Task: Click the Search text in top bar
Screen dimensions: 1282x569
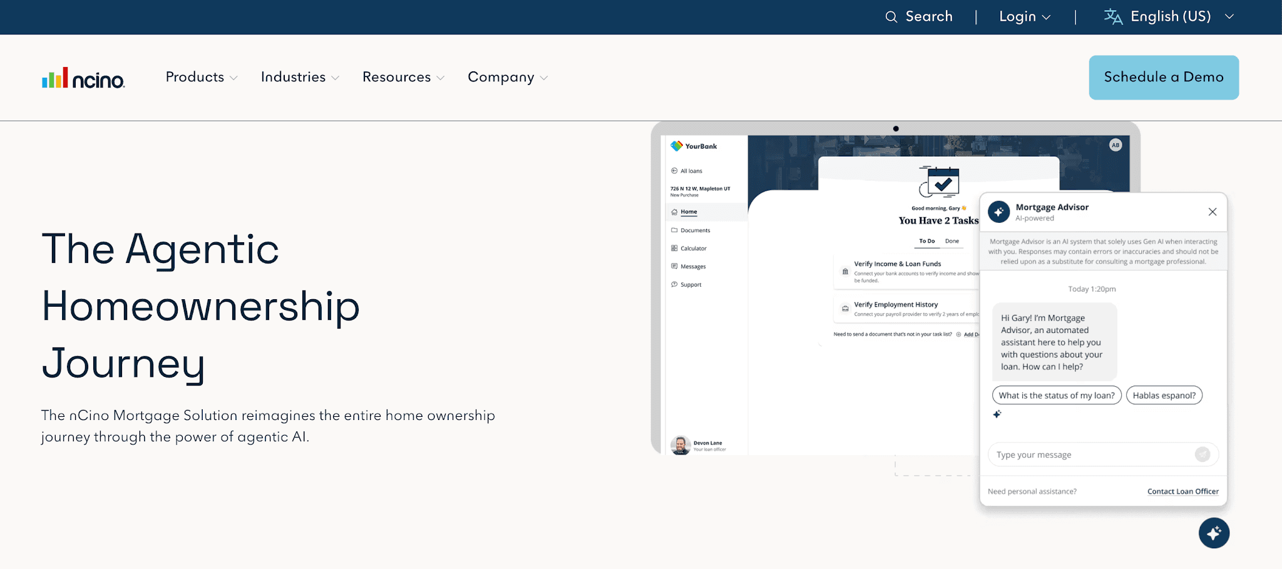Action: 929,17
